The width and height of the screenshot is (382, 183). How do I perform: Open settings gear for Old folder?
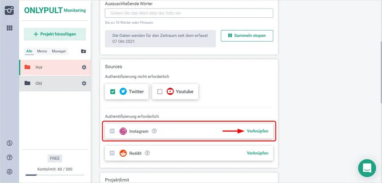coord(84,83)
